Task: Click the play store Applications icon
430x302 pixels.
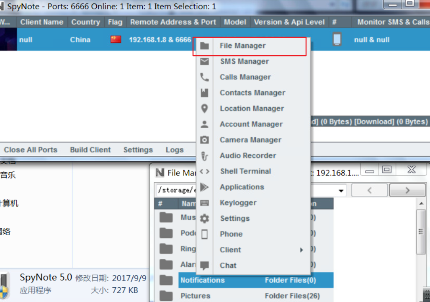Action: coord(204,187)
